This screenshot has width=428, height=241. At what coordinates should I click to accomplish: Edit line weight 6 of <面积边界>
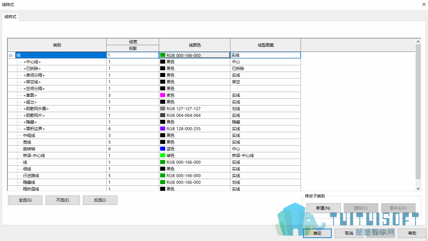133,129
